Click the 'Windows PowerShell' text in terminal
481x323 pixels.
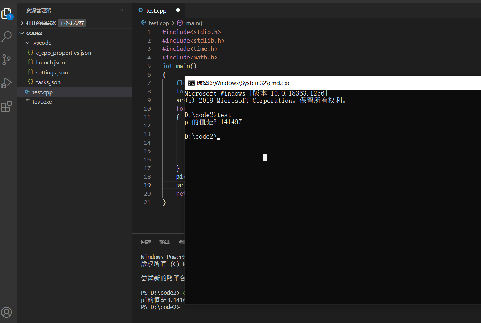(x=162, y=257)
